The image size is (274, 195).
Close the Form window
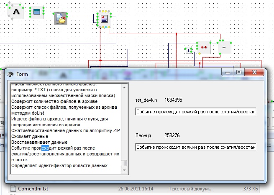(254, 72)
